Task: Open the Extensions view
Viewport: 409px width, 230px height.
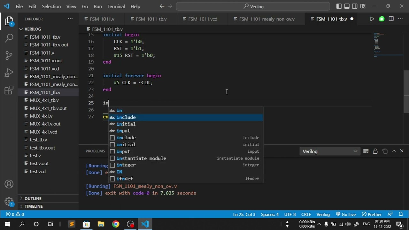Action: point(9,90)
